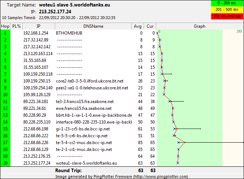Image resolution: width=244 pixels, height=179 pixels.
Task: Click IP address 217.32.142.142
Action: [x=37, y=47]
